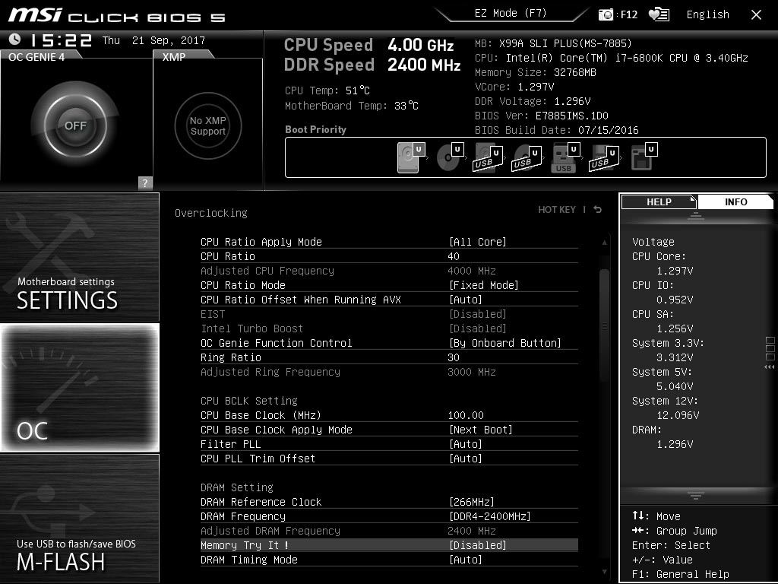This screenshot has width=778, height=584.
Task: Click the screenshot camera F12 icon
Action: pyautogui.click(x=606, y=14)
